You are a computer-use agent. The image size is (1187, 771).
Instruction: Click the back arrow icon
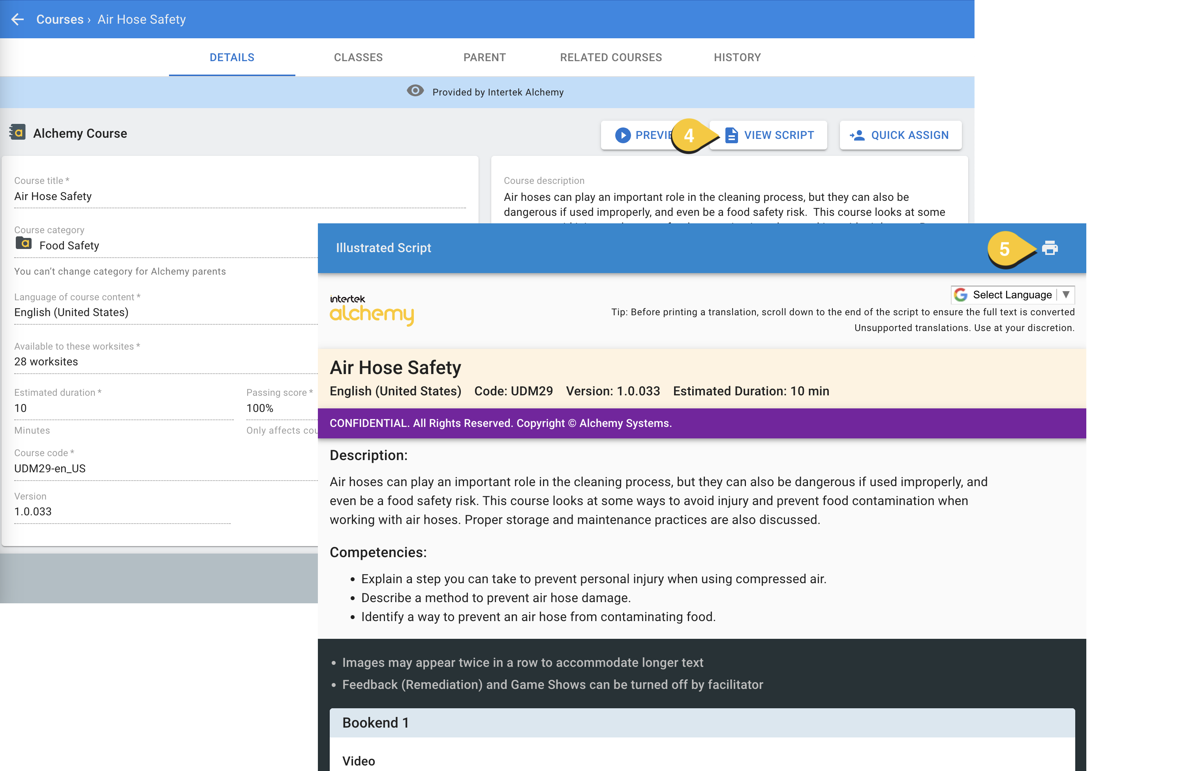17,19
